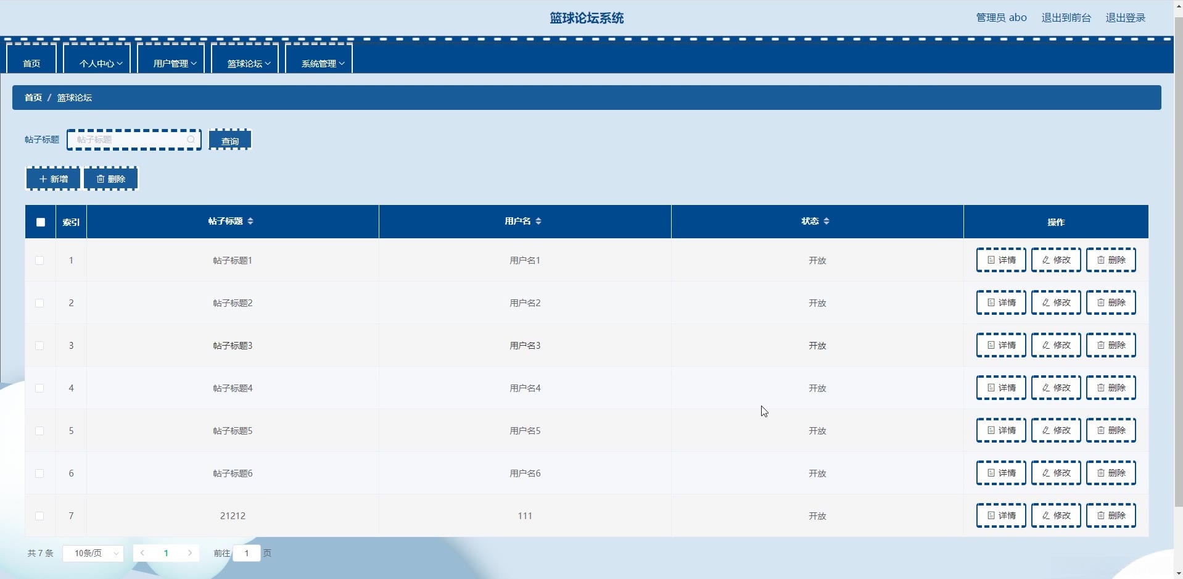Check the box for row 帖子标题3
1183x579 pixels.
39,346
